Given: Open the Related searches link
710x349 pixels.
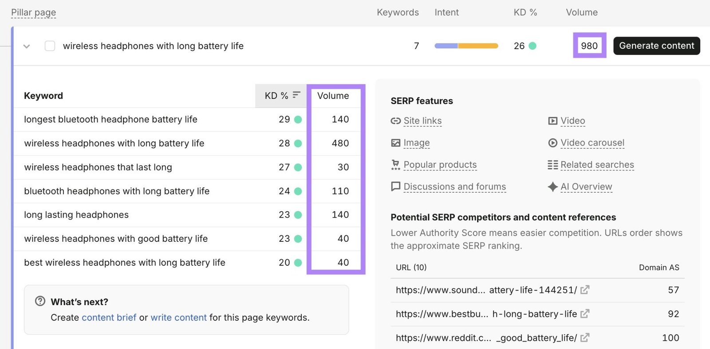Looking at the screenshot, I should [597, 165].
